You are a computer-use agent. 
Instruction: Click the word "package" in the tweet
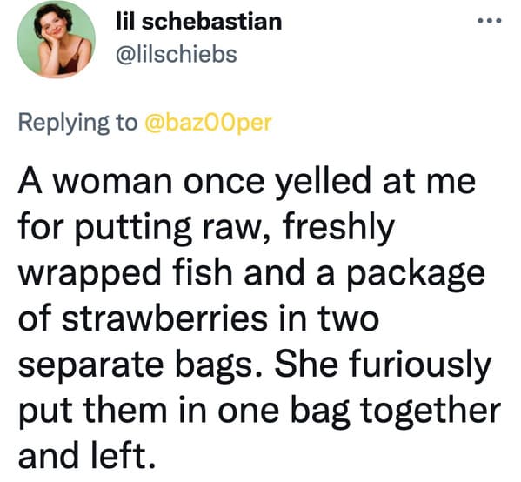416,276
